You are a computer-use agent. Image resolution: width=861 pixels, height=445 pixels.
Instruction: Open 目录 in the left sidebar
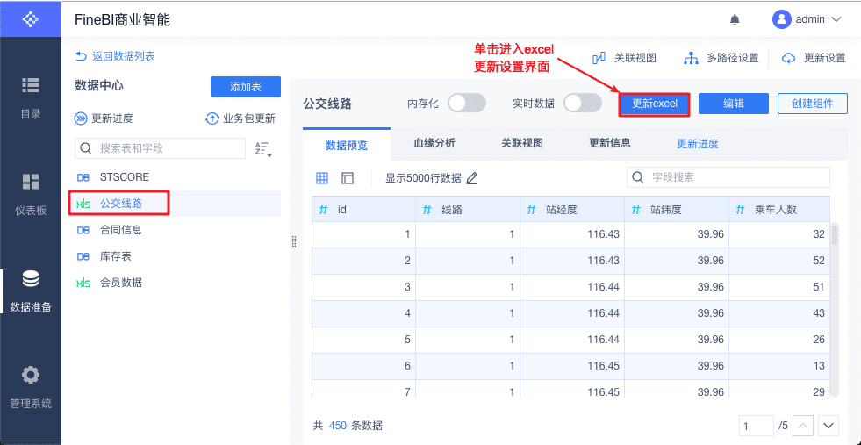click(31, 97)
